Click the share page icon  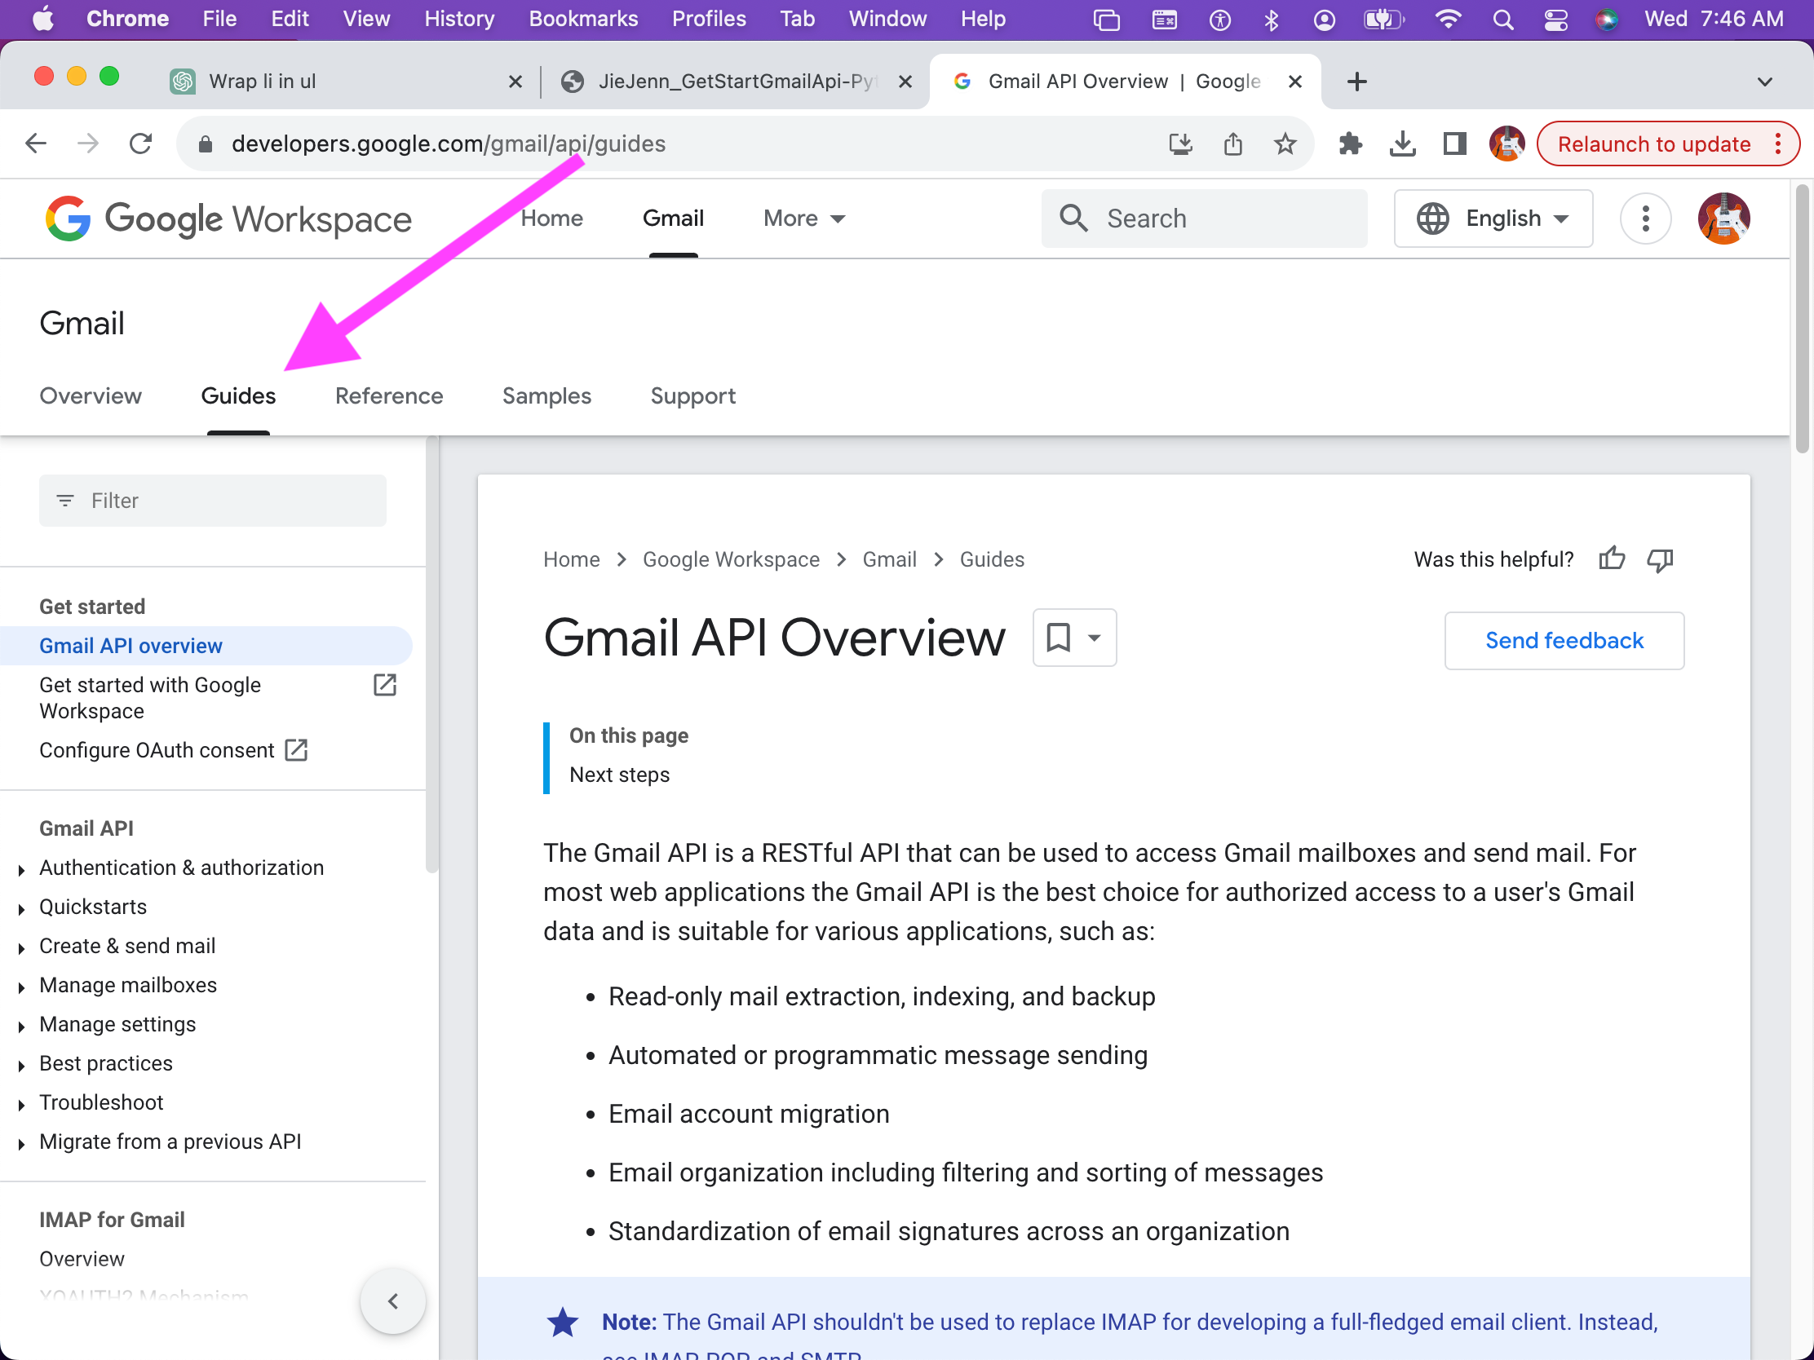(x=1232, y=144)
